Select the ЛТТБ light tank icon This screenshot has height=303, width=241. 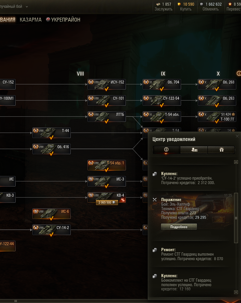click(107, 117)
